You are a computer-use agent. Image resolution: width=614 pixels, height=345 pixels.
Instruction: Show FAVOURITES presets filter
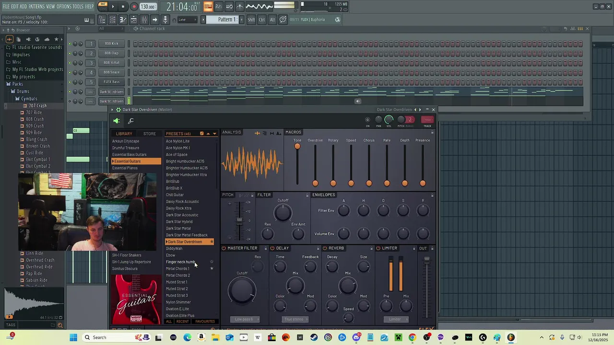(205, 322)
